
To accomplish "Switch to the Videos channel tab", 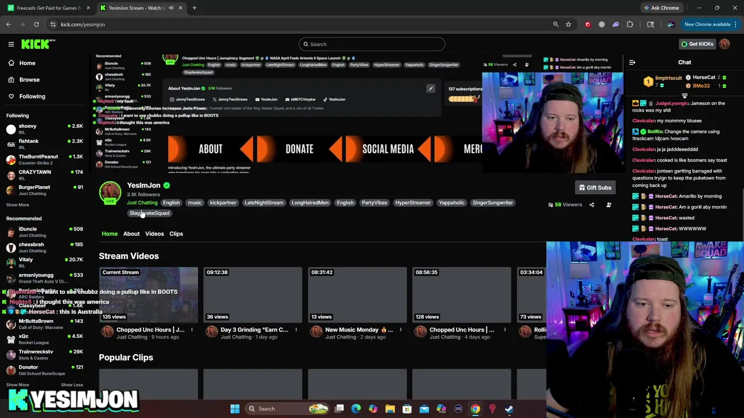I will (x=155, y=233).
